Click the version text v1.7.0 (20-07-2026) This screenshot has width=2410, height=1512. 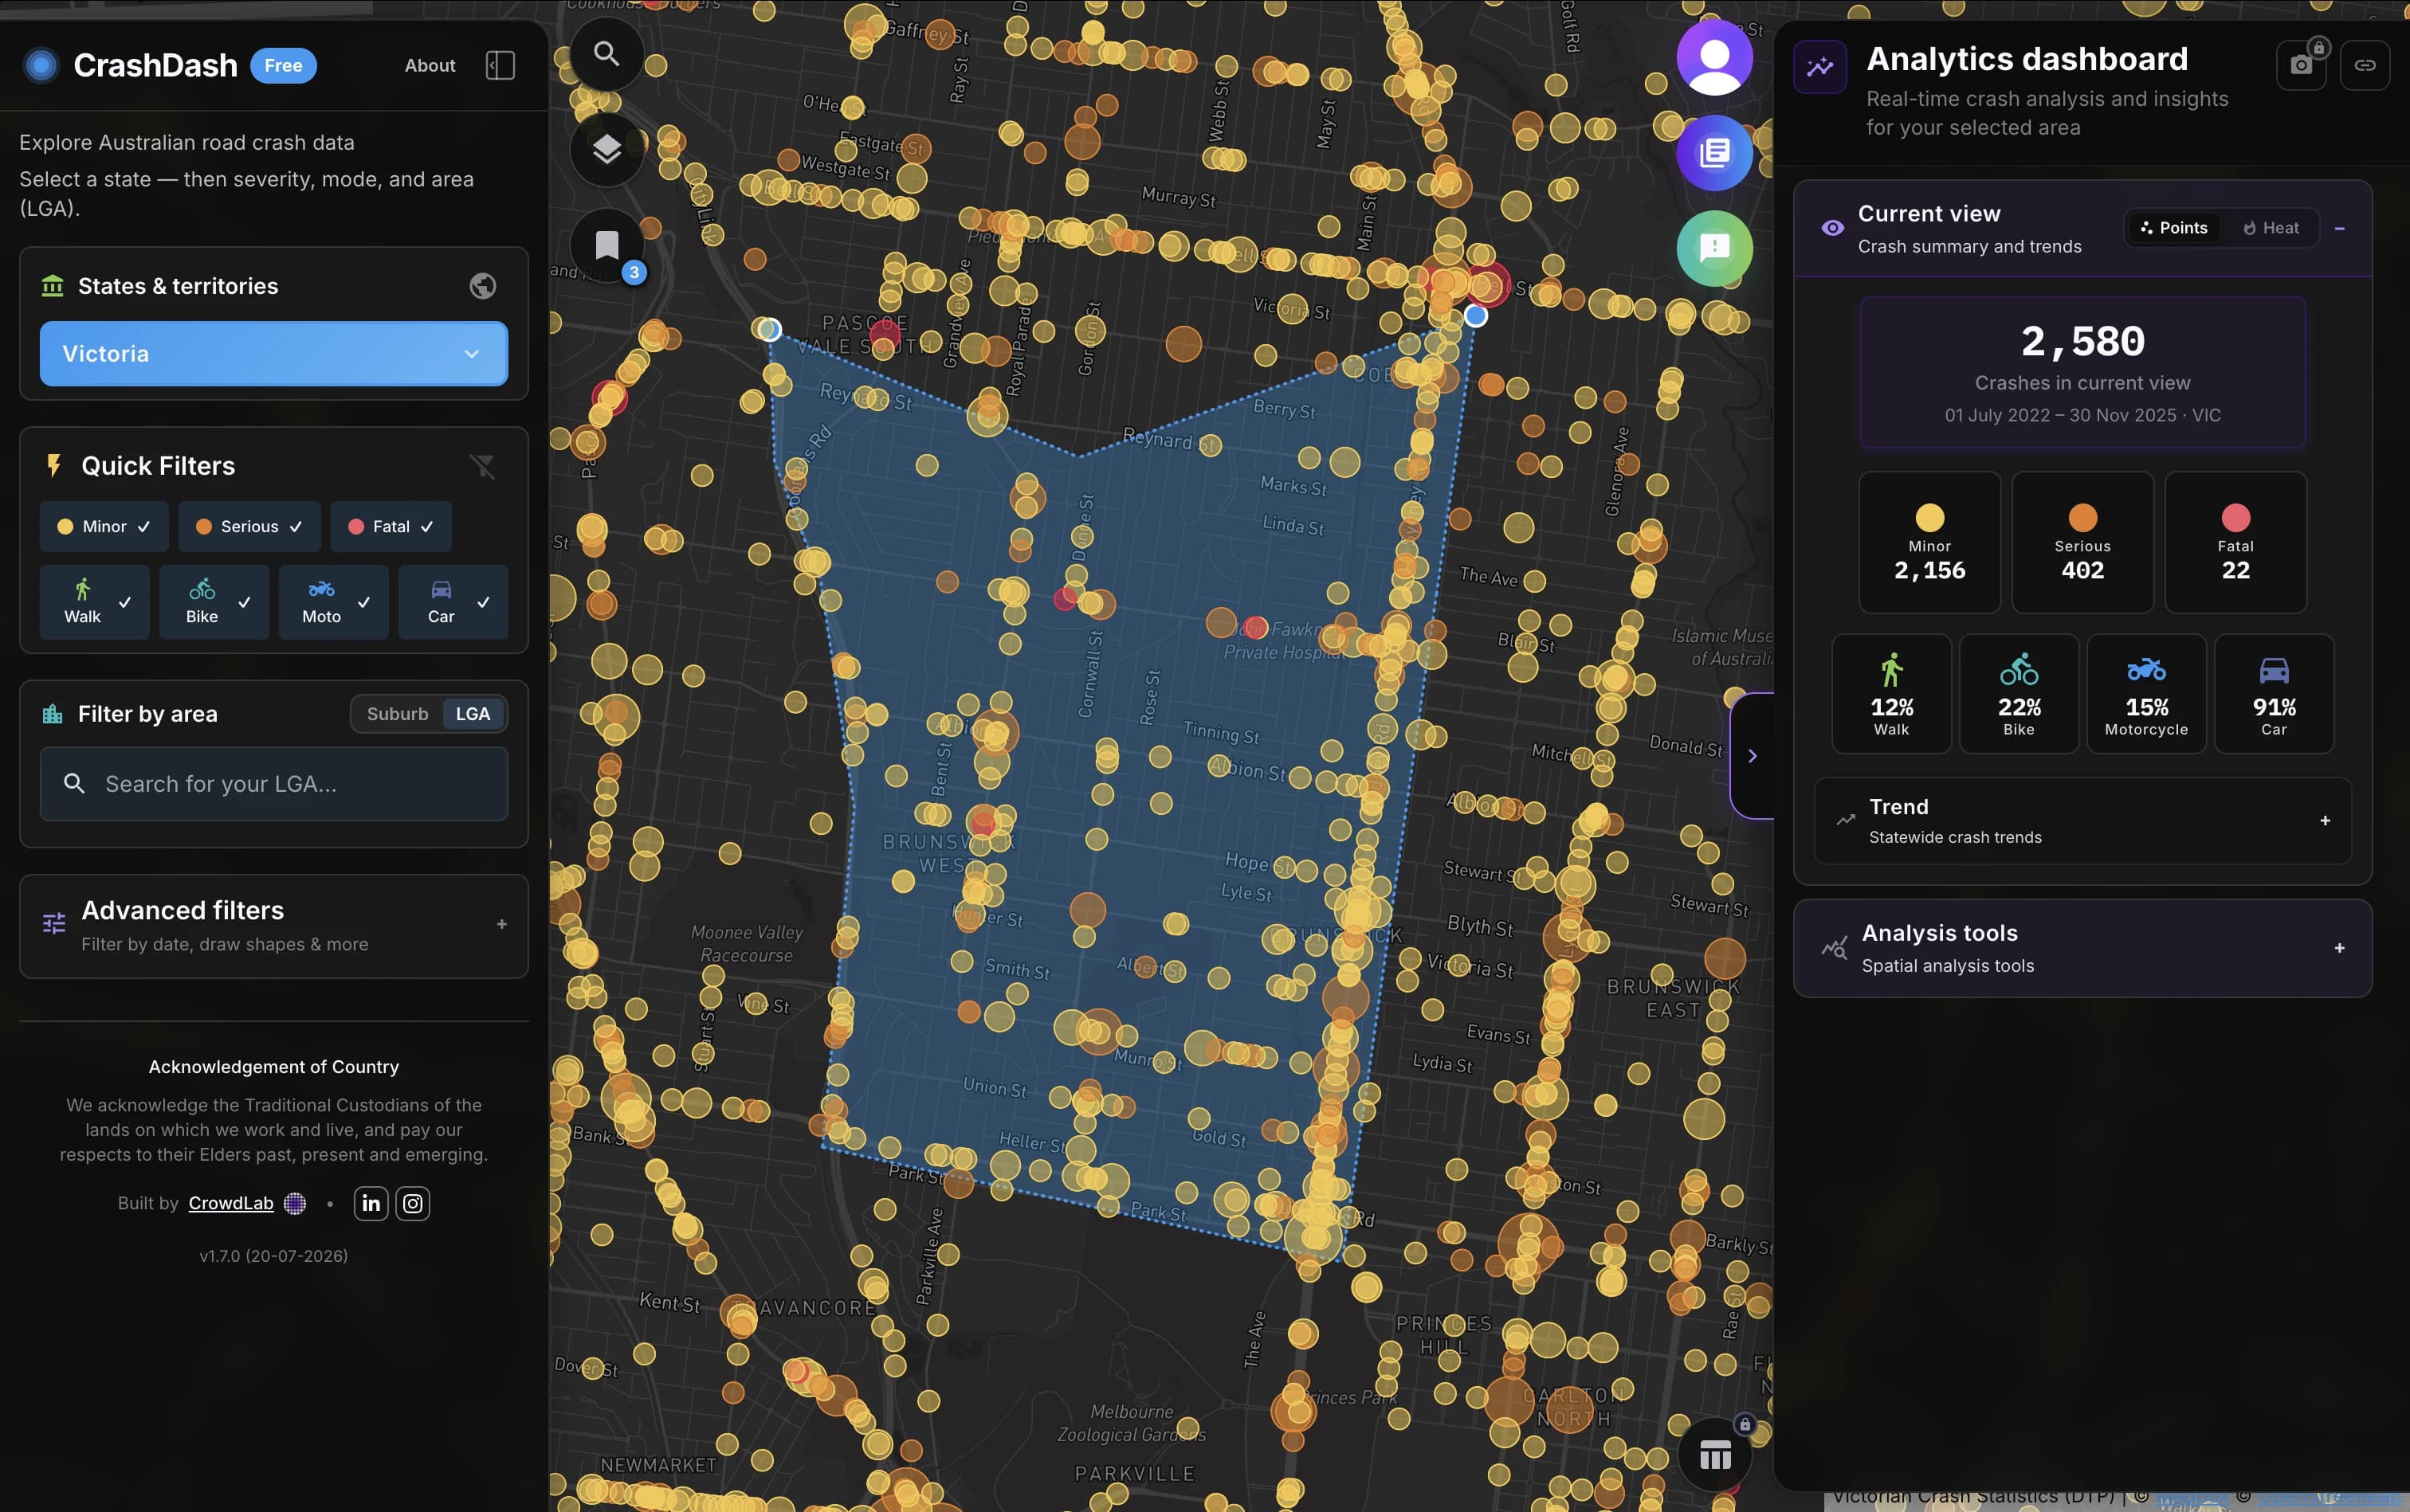click(274, 1256)
